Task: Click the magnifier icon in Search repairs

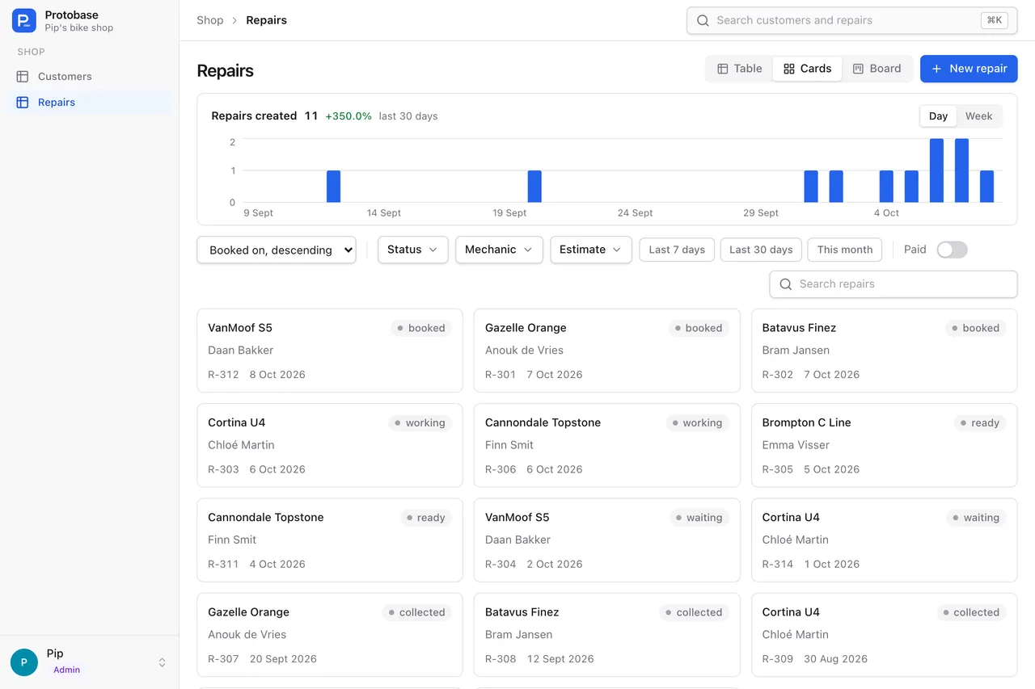Action: (x=785, y=284)
